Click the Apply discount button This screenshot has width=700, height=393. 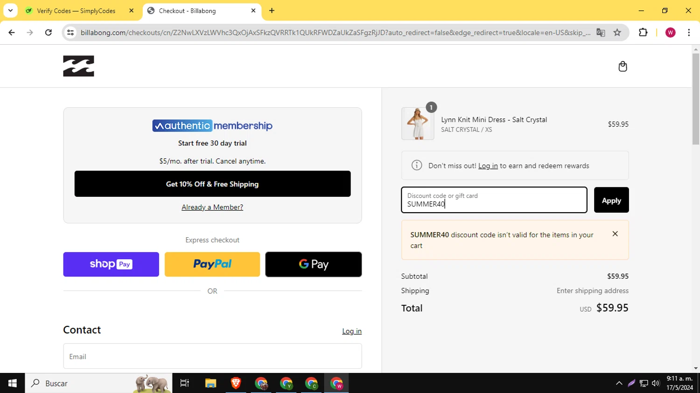(x=611, y=200)
